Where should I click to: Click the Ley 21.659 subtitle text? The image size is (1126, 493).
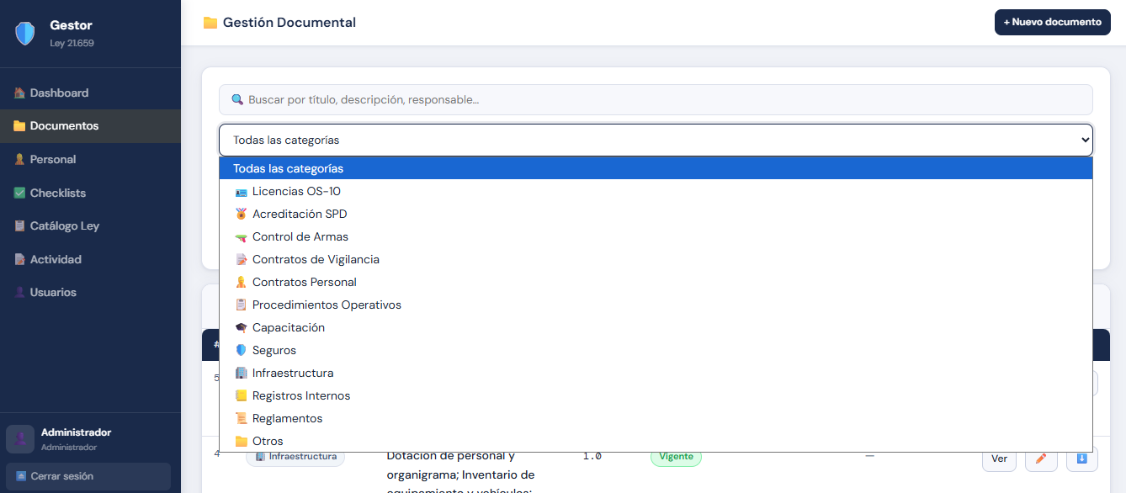coord(72,42)
